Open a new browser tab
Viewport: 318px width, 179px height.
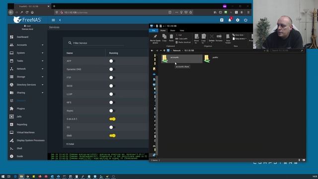pos(54,6)
